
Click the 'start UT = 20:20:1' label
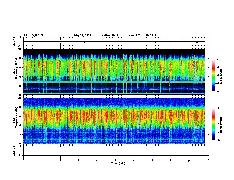point(143,35)
